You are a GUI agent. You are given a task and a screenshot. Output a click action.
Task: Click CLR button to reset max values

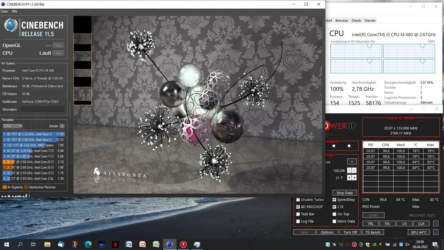[421, 224]
